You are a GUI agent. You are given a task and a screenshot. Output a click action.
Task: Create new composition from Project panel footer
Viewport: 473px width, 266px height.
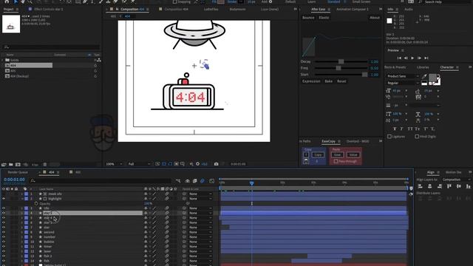(x=18, y=164)
